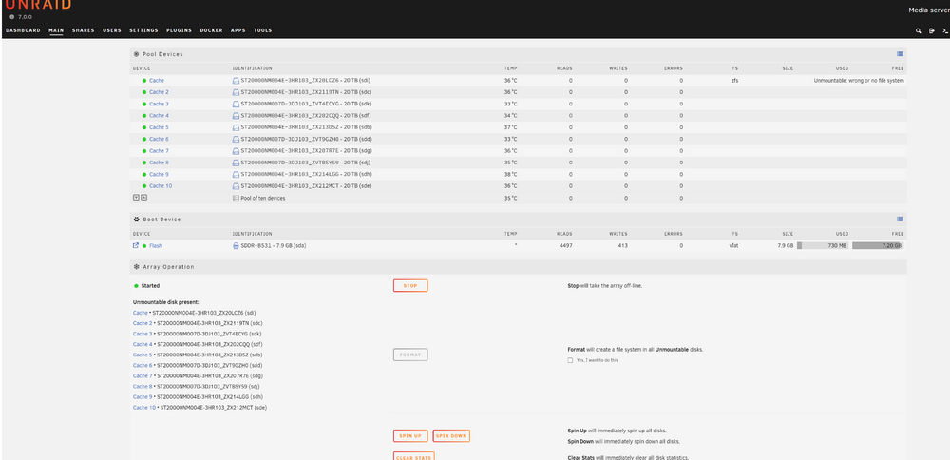Open the Main menu tab
The width and height of the screenshot is (950, 460).
click(x=56, y=30)
